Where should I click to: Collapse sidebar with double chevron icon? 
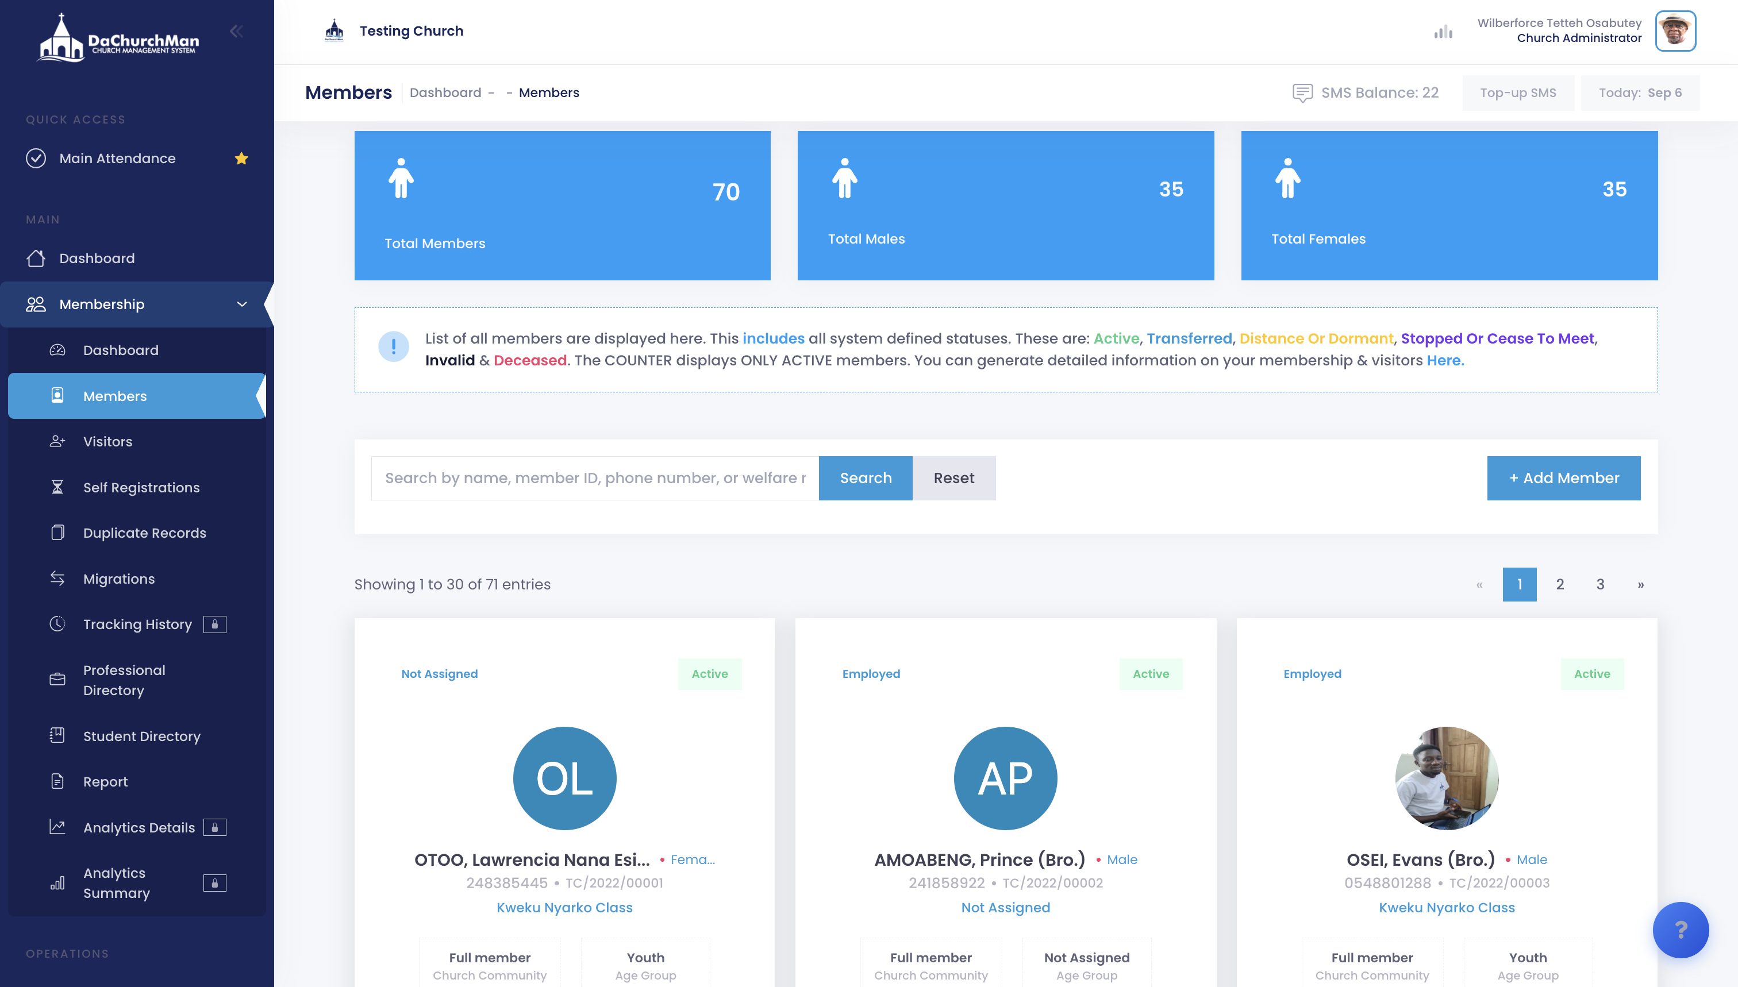236,31
